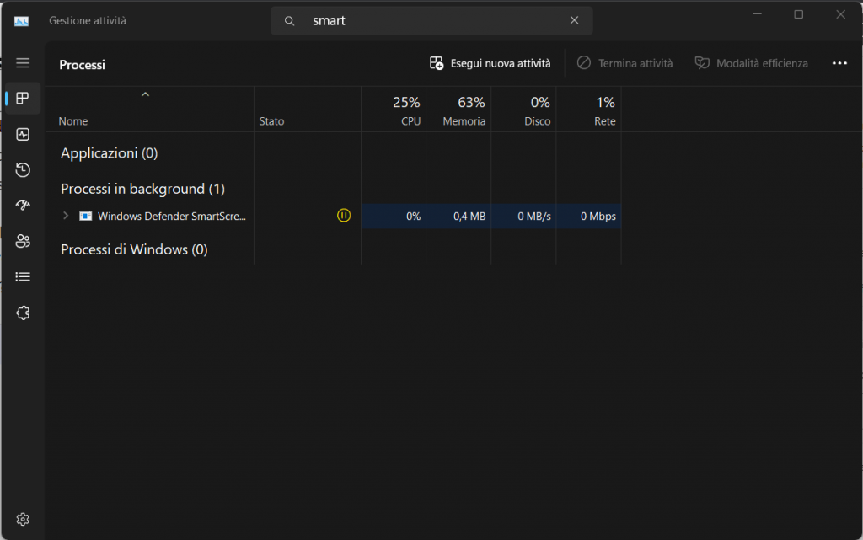This screenshot has width=863, height=540.
Task: Open the Details list sidebar icon
Action: click(23, 276)
